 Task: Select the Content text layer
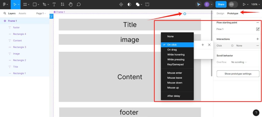click(x=25, y=41)
